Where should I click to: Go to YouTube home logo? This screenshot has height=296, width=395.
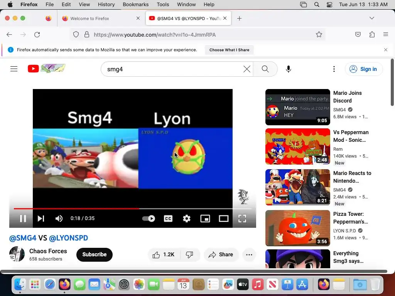(x=47, y=69)
